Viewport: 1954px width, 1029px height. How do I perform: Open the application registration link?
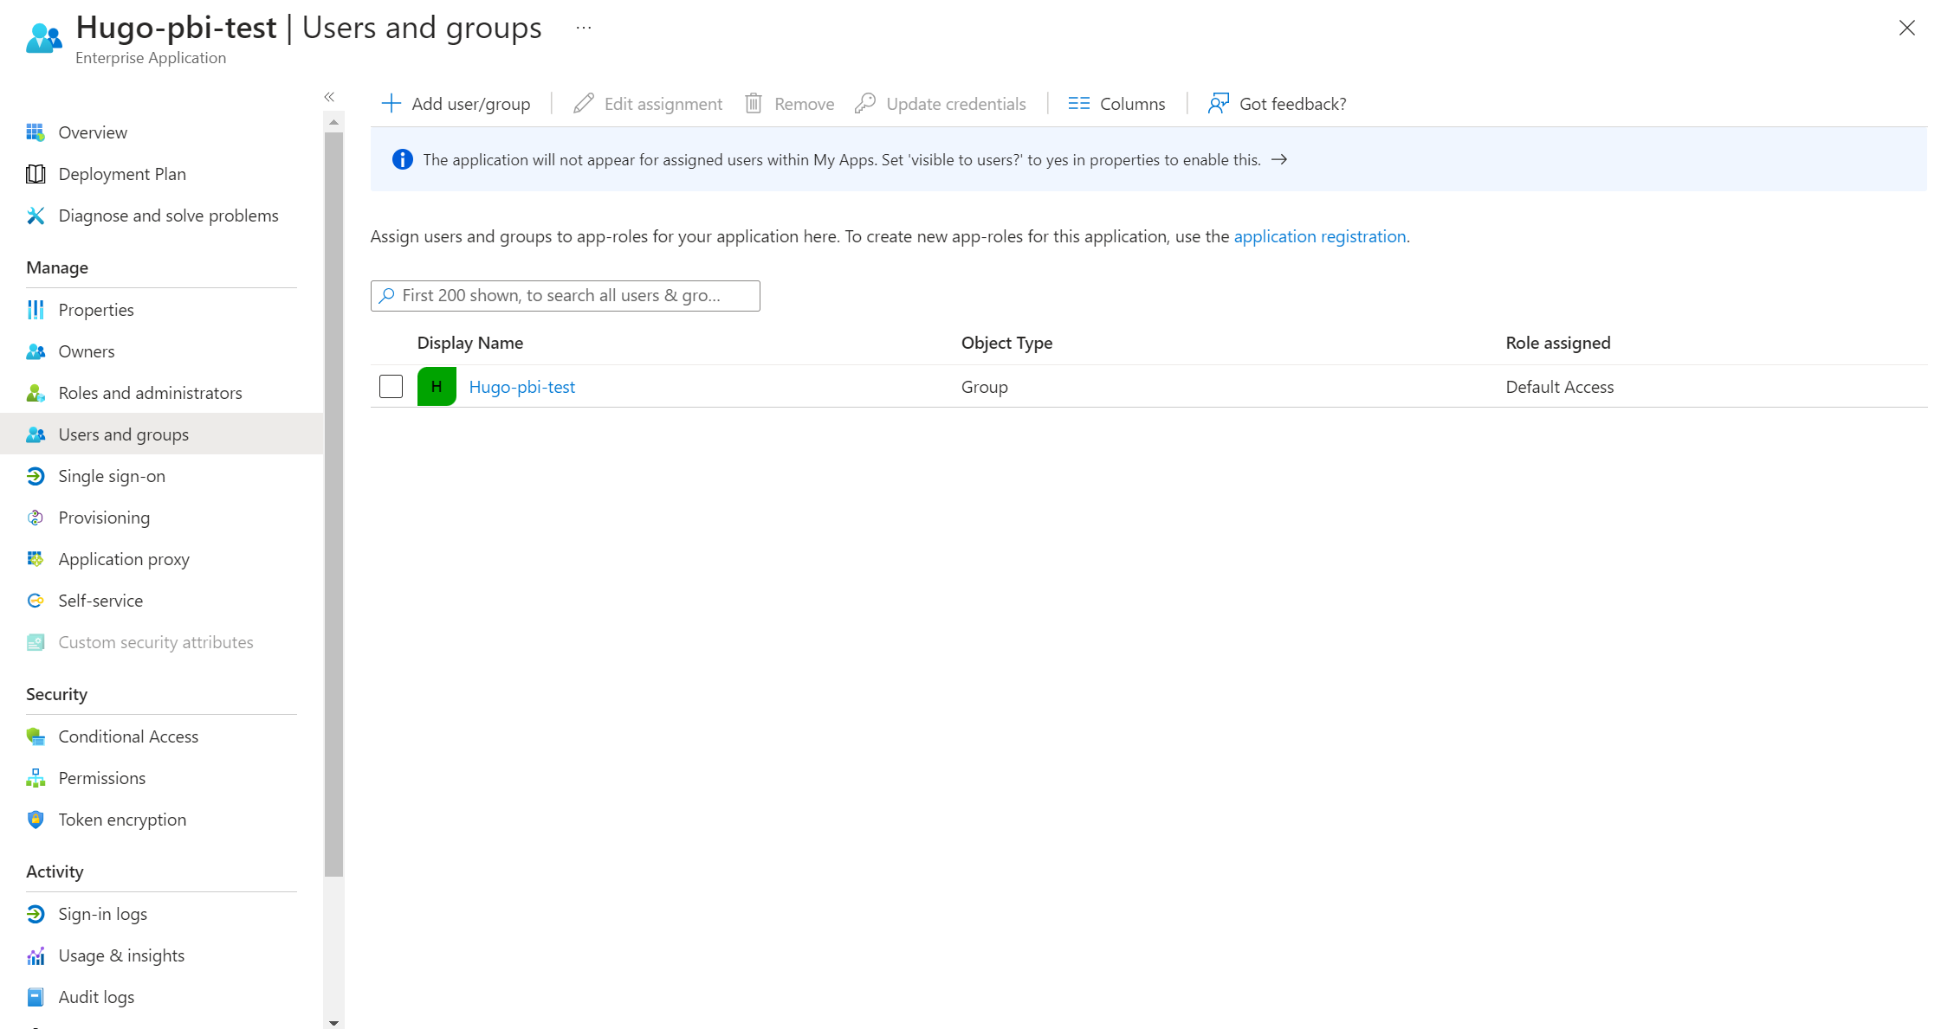pos(1319,236)
